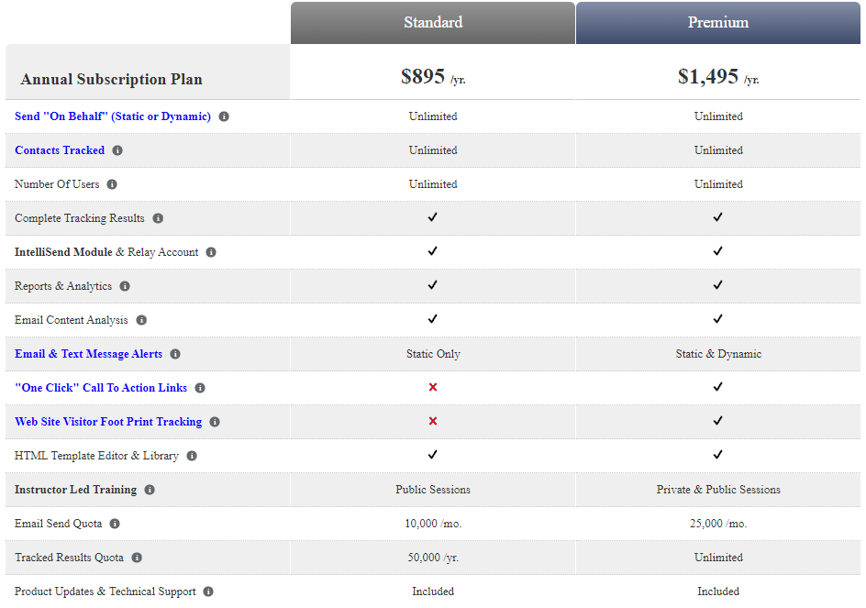Click Annual Subscription Plan heading
This screenshot has height=608, width=866.
pos(112,80)
